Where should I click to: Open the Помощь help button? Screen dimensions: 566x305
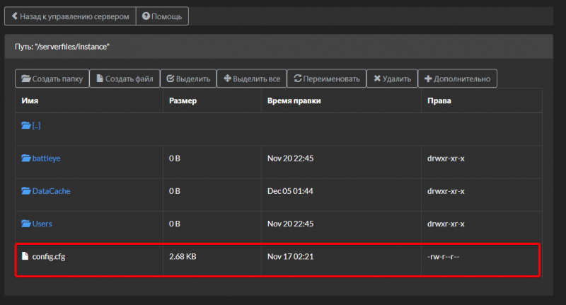(162, 16)
